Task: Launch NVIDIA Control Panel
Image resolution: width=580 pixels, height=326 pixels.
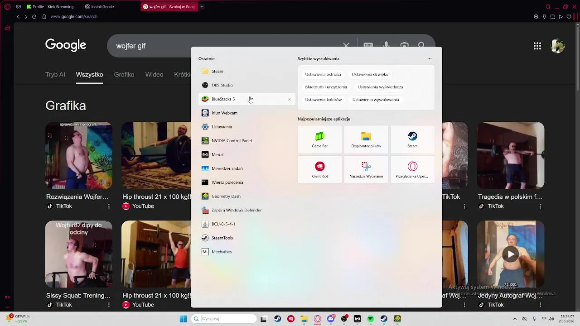Action: point(247,141)
